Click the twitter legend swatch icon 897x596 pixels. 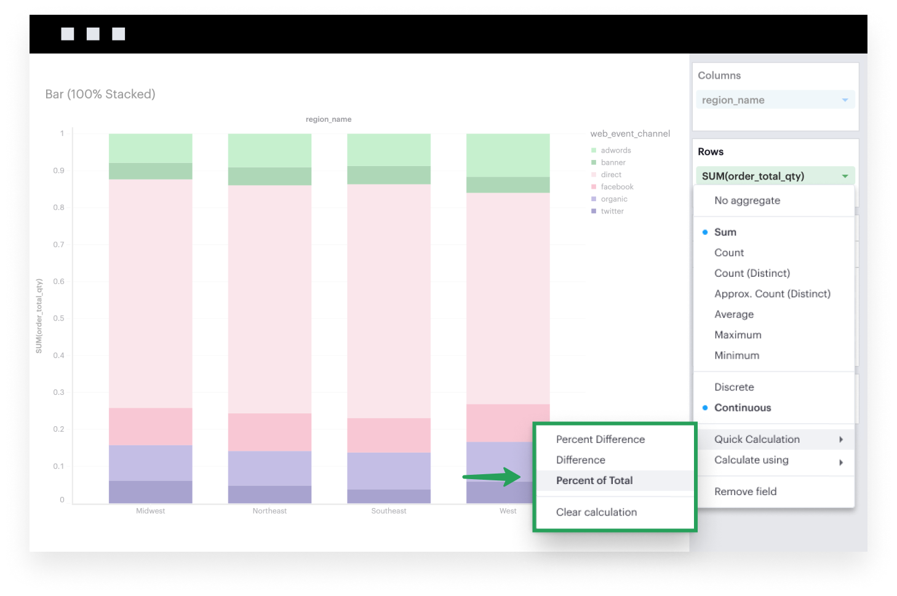(x=594, y=211)
